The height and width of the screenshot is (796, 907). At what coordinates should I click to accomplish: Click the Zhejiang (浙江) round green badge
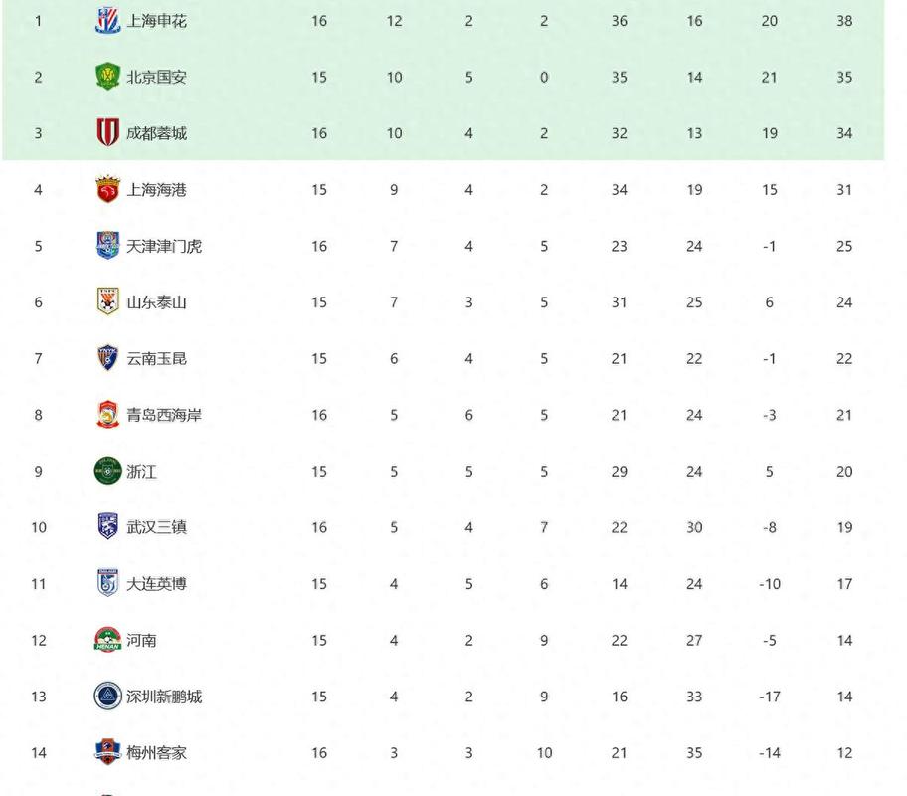[107, 471]
